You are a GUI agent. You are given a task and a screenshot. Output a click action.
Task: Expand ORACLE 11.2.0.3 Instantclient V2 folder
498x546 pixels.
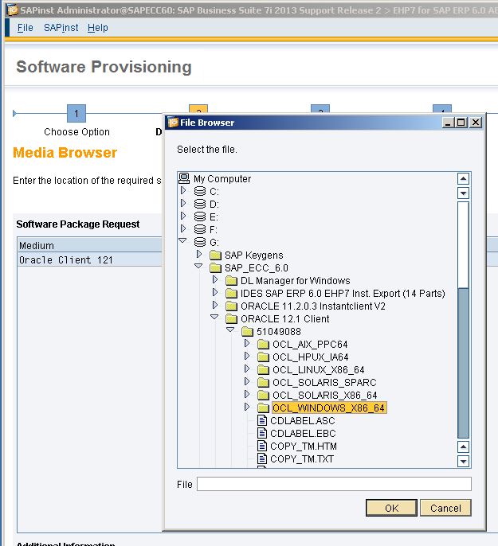pyautogui.click(x=215, y=305)
